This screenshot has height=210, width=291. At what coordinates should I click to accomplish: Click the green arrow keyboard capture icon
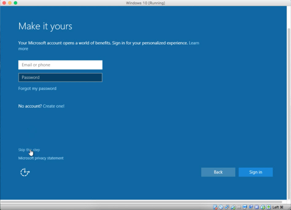click(x=269, y=207)
